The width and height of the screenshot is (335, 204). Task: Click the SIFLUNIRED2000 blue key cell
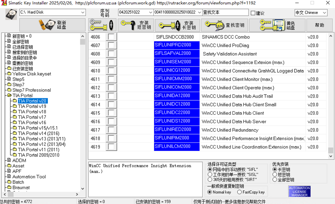pos(177,130)
